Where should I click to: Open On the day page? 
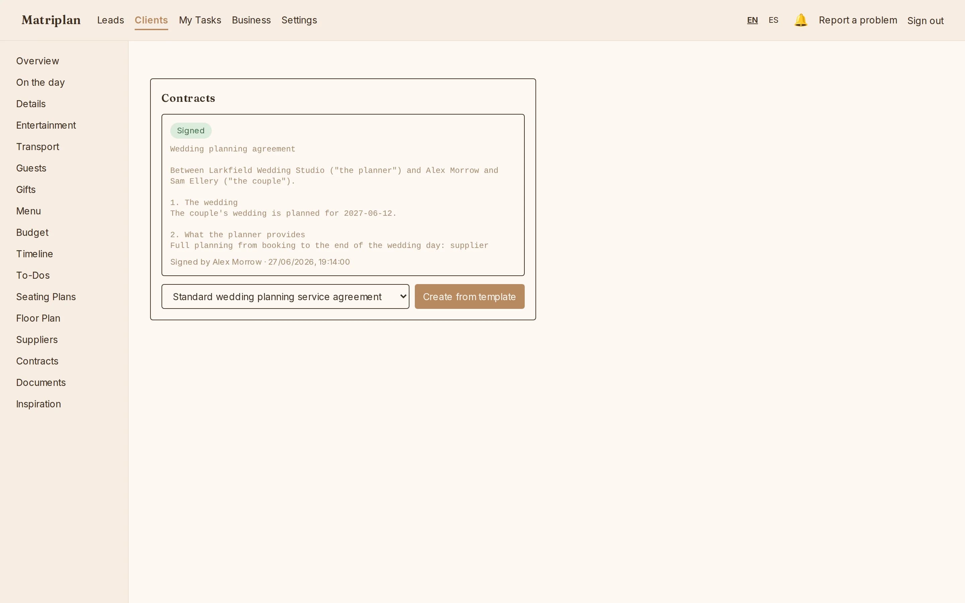(40, 82)
